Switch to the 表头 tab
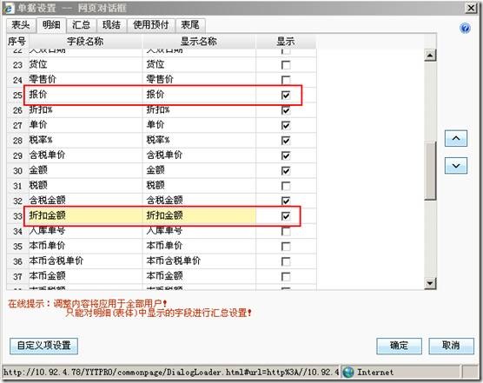Viewport: 483px width, 383px height. click(x=21, y=25)
